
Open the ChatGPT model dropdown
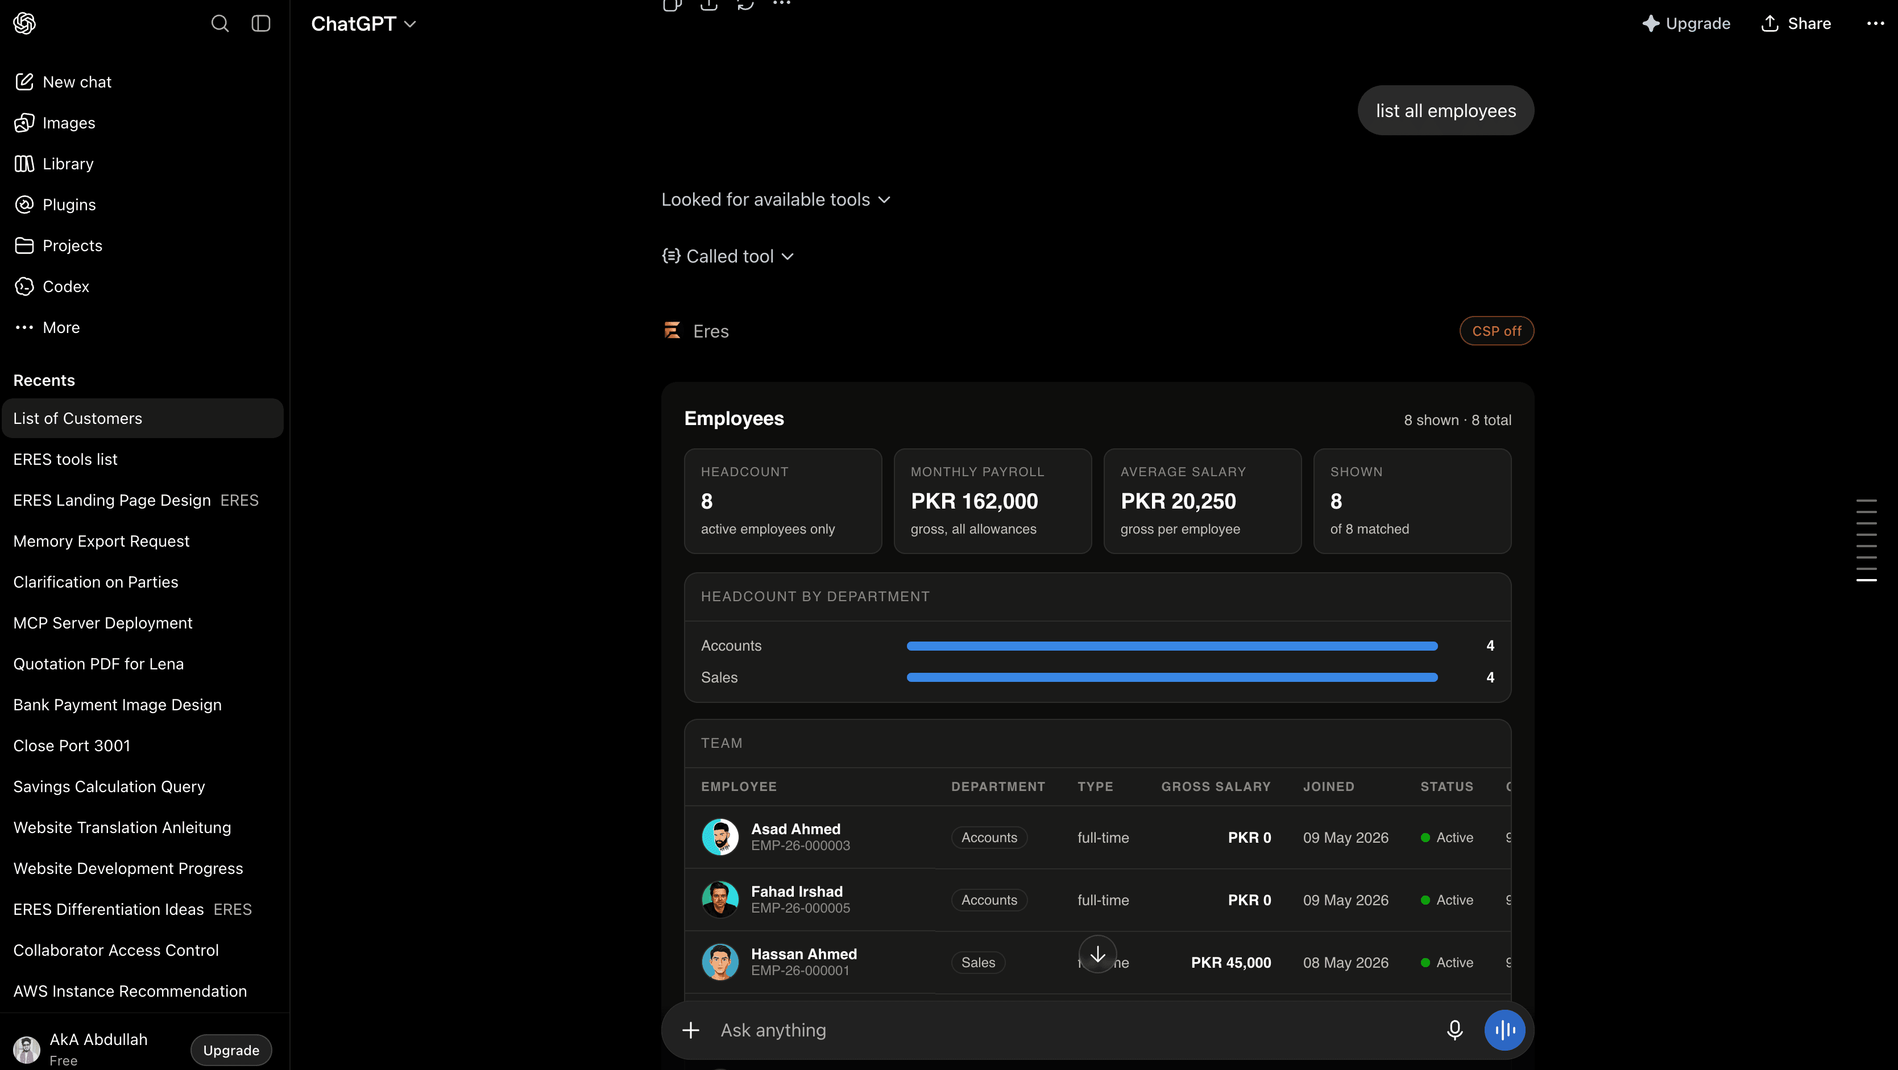pyautogui.click(x=363, y=23)
